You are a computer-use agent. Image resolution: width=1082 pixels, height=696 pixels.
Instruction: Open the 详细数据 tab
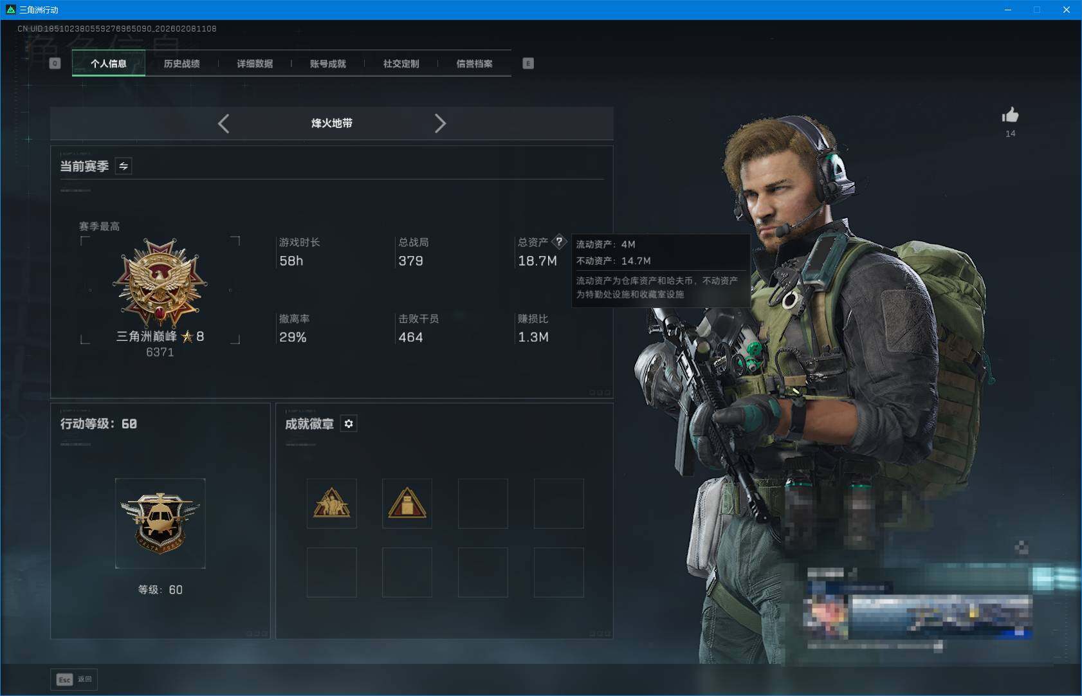[255, 64]
